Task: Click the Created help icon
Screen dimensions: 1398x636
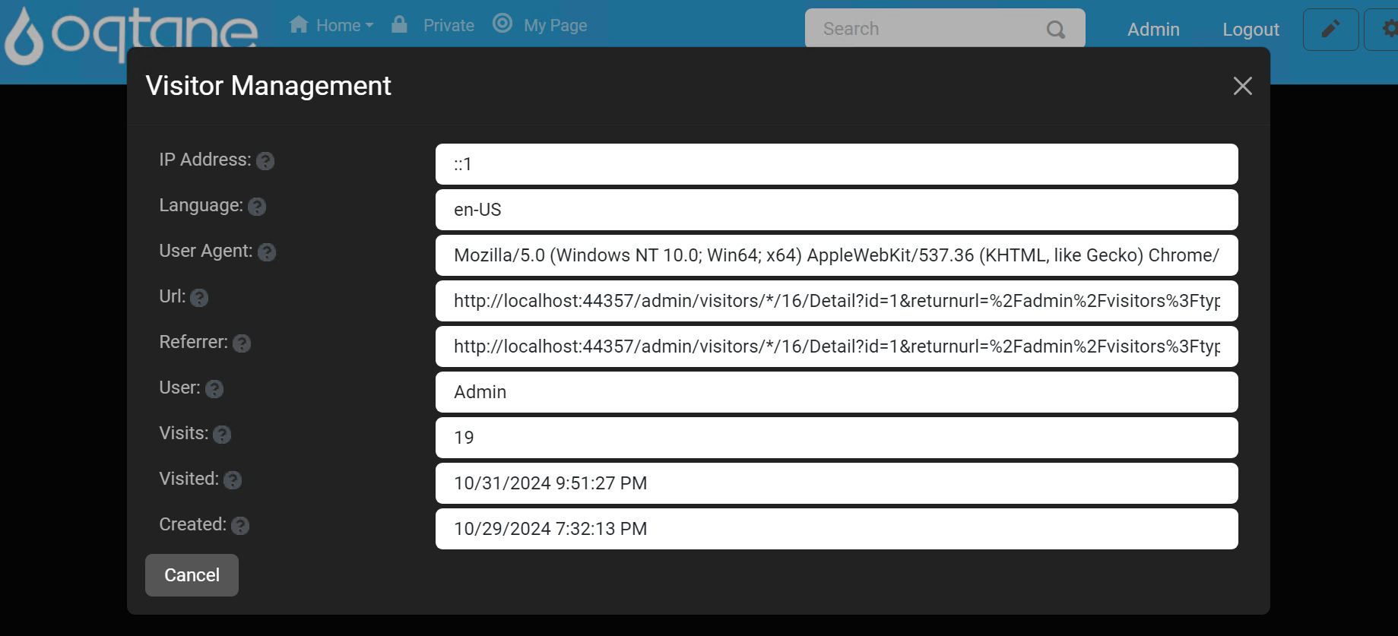Action: point(240,526)
